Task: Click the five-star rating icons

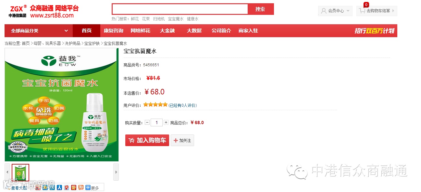Action: (x=155, y=104)
